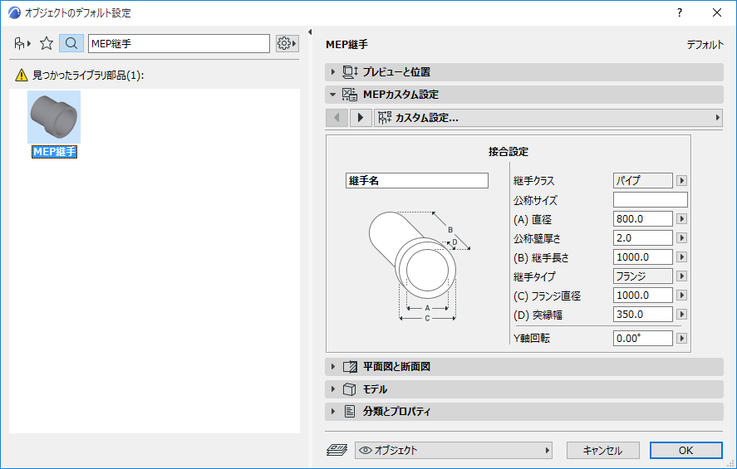Click the search field containing MEP継手

click(x=179, y=44)
